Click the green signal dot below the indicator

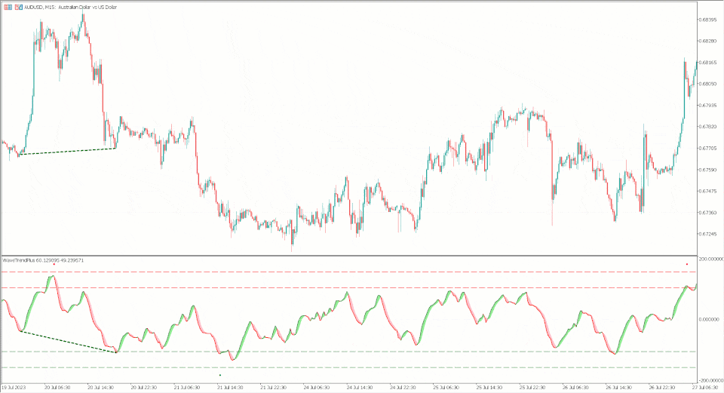click(x=219, y=375)
